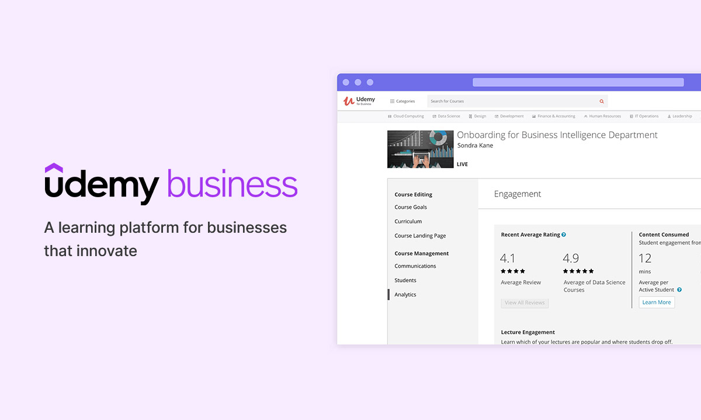Open Curriculum in sidebar
Screen dimensions: 701x420
click(408, 222)
